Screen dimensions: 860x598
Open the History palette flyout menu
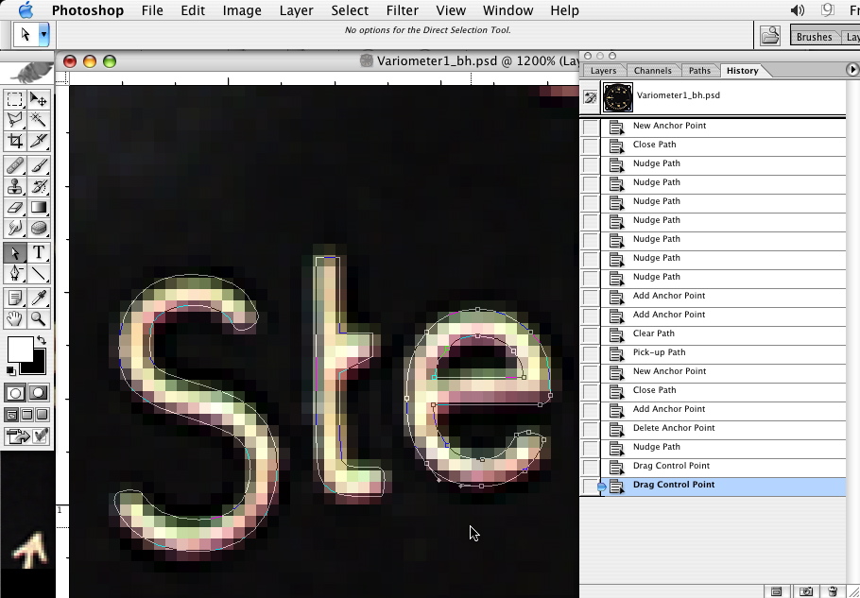852,70
